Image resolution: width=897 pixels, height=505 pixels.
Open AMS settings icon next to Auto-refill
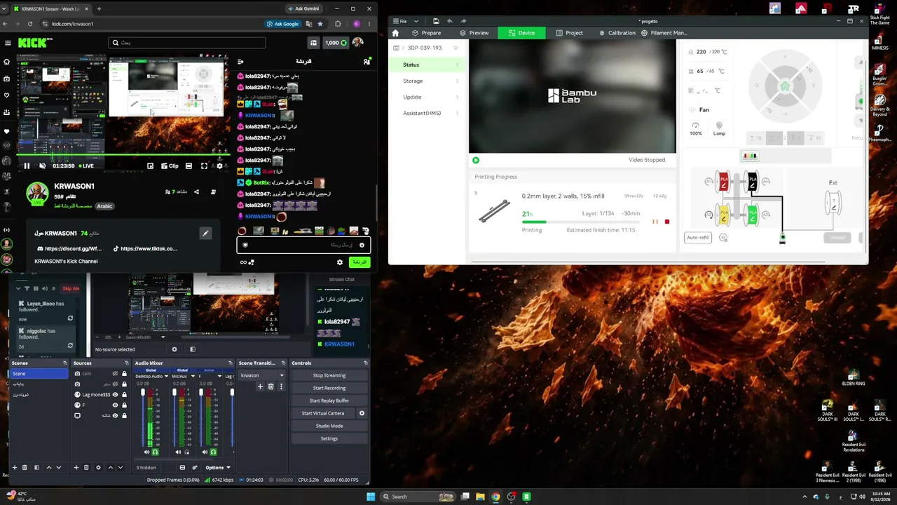pyautogui.click(x=723, y=238)
